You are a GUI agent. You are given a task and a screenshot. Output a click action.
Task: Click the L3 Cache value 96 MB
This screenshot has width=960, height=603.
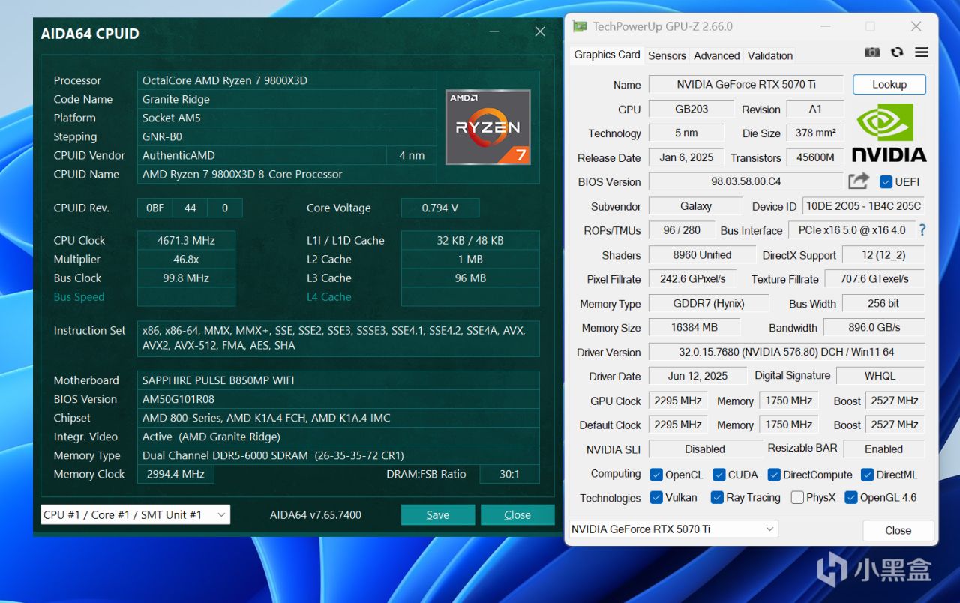coord(470,277)
